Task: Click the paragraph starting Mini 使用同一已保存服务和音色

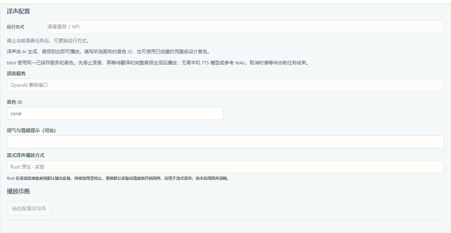Action: pyautogui.click(x=157, y=63)
